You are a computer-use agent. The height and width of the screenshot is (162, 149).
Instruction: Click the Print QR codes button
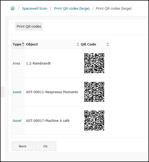[x=29, y=26]
